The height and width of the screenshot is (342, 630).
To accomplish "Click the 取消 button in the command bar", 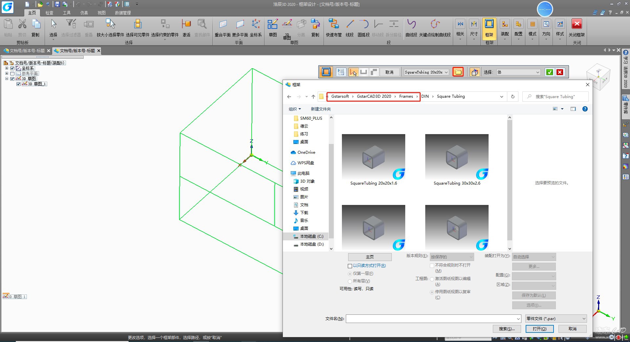I will coord(389,72).
